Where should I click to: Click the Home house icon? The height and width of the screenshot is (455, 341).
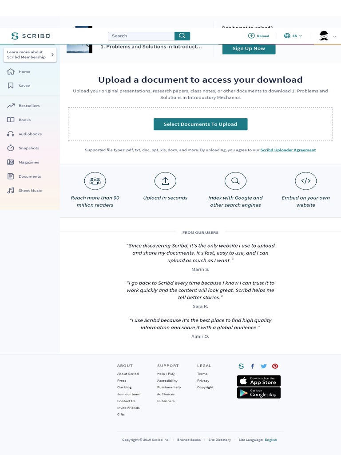11,72
